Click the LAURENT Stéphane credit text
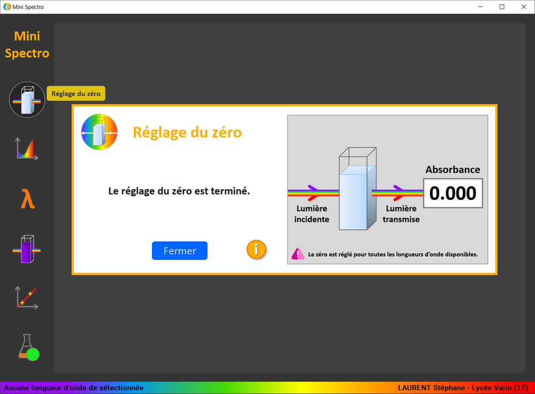535x394 pixels. (x=463, y=388)
